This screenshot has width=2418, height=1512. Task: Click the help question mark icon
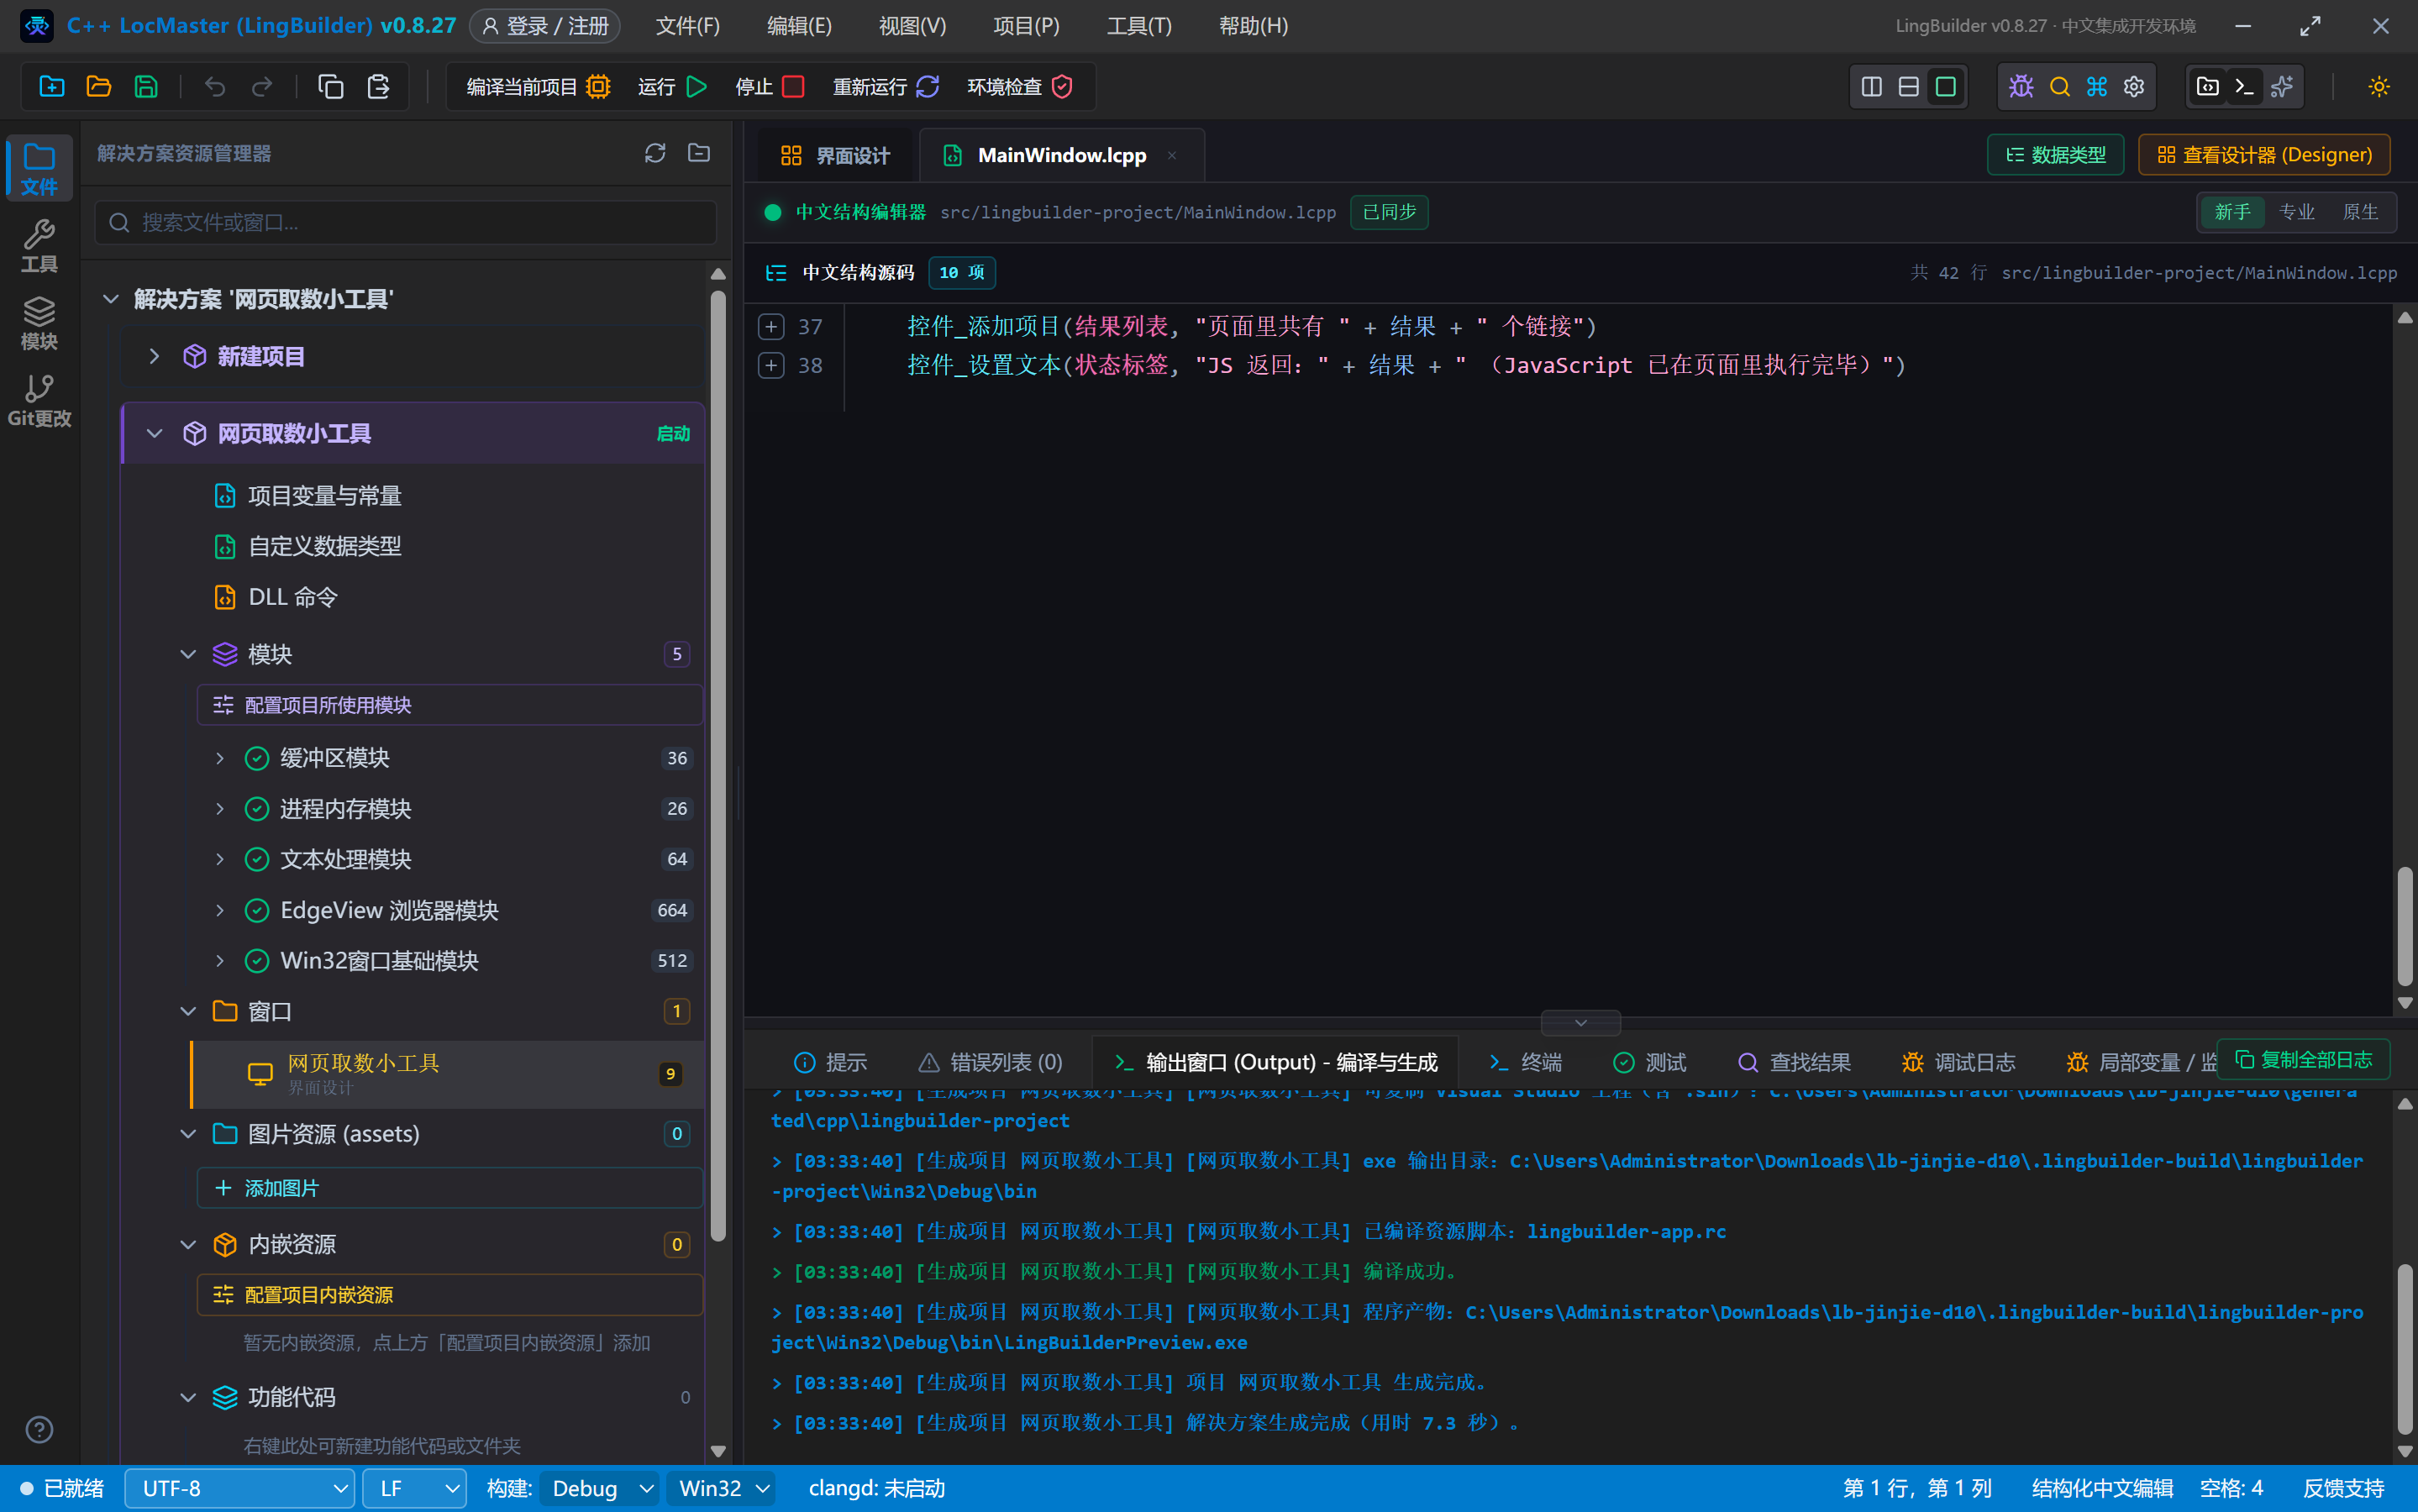click(x=39, y=1429)
